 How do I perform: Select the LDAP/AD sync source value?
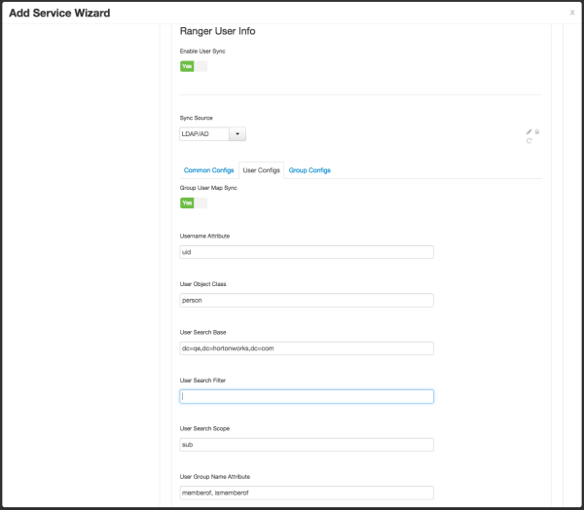(x=202, y=133)
